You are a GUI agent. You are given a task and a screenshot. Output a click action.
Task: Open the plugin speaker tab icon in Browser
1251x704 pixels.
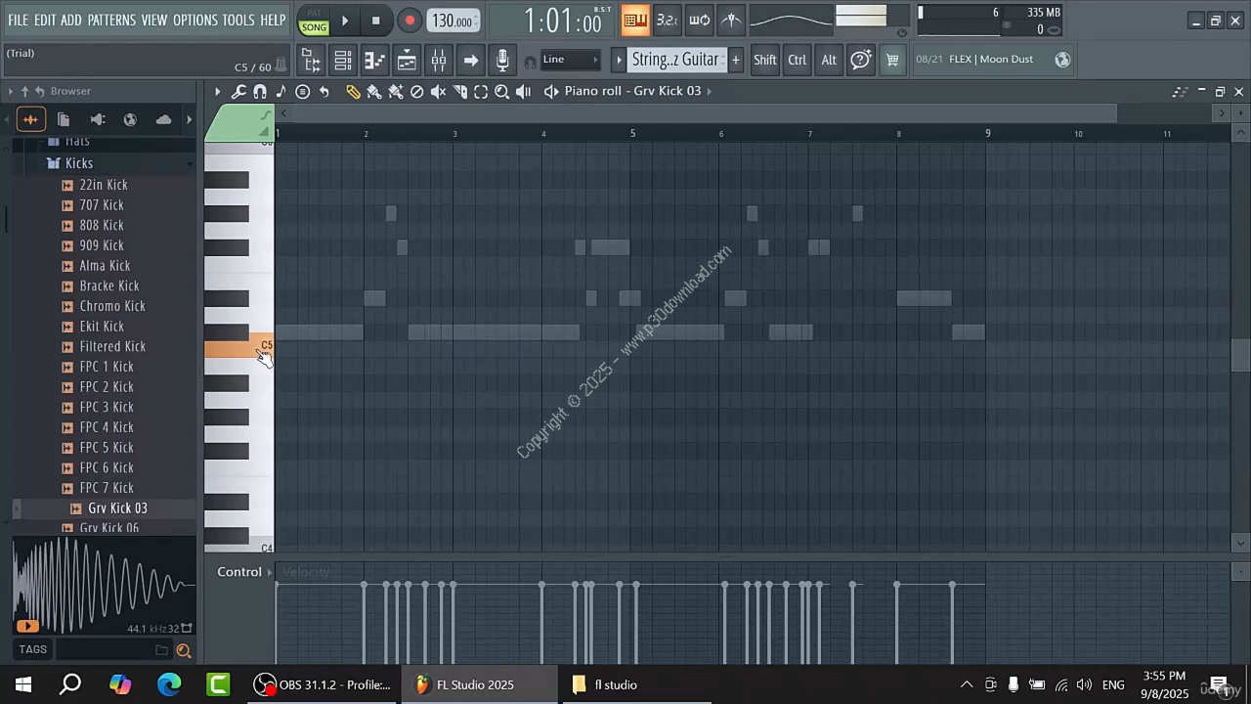[x=97, y=119]
